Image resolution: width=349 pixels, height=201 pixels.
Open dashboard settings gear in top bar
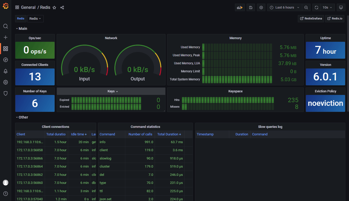click(261, 8)
